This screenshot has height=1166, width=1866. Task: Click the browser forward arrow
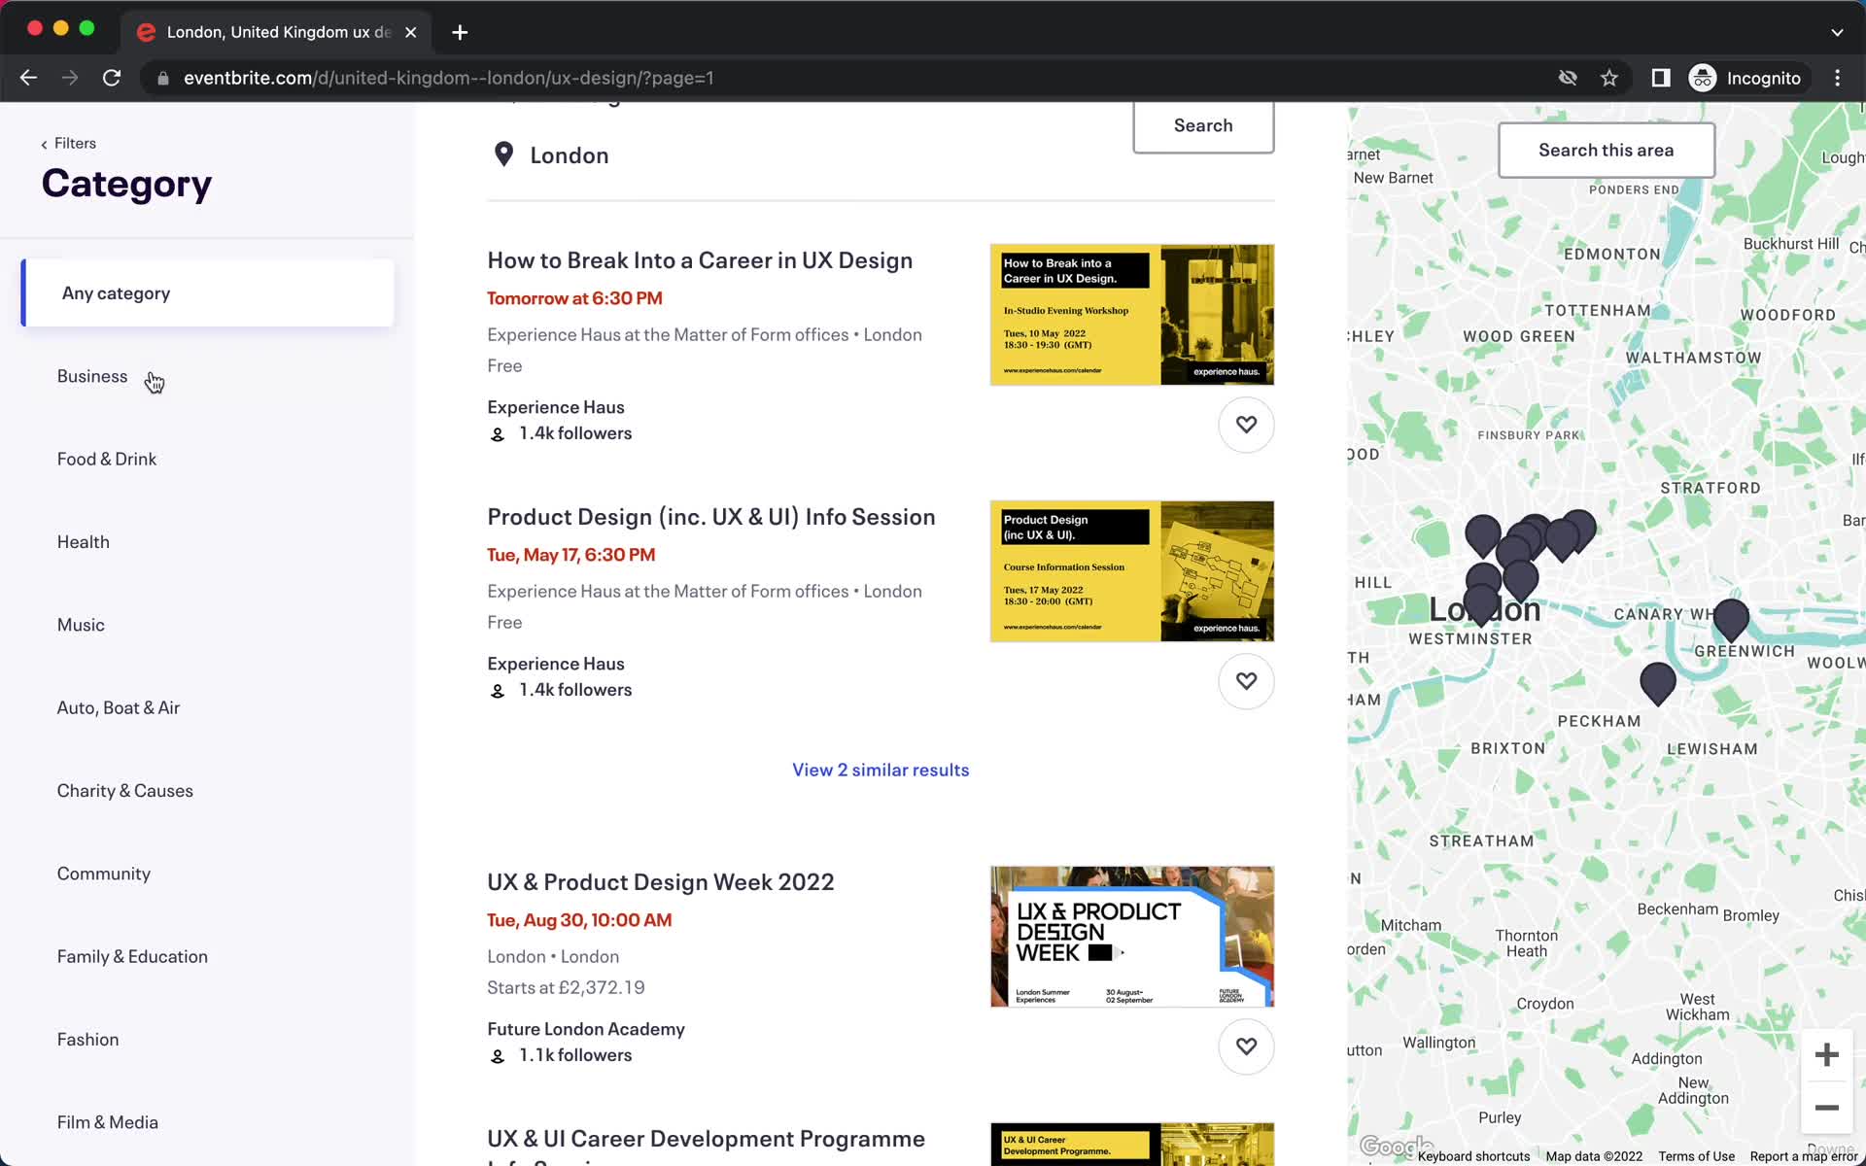click(x=70, y=78)
